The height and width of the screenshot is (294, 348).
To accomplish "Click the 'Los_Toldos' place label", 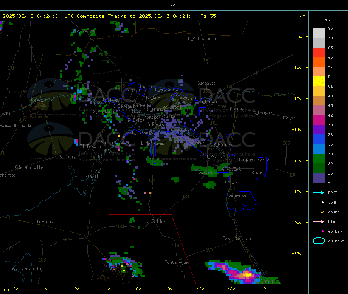I will 154,221.
